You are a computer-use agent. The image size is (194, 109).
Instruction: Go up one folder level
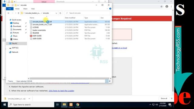tap(18, 13)
